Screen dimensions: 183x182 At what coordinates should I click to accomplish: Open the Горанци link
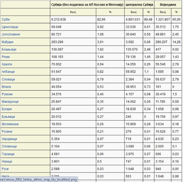pos(8,154)
